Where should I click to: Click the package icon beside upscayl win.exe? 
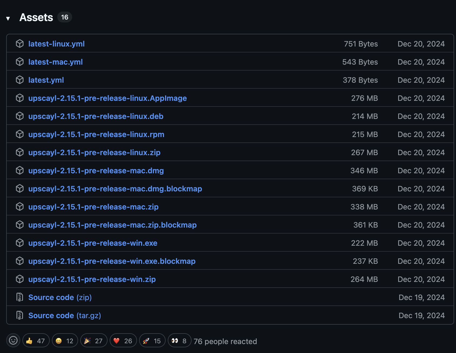pos(20,243)
